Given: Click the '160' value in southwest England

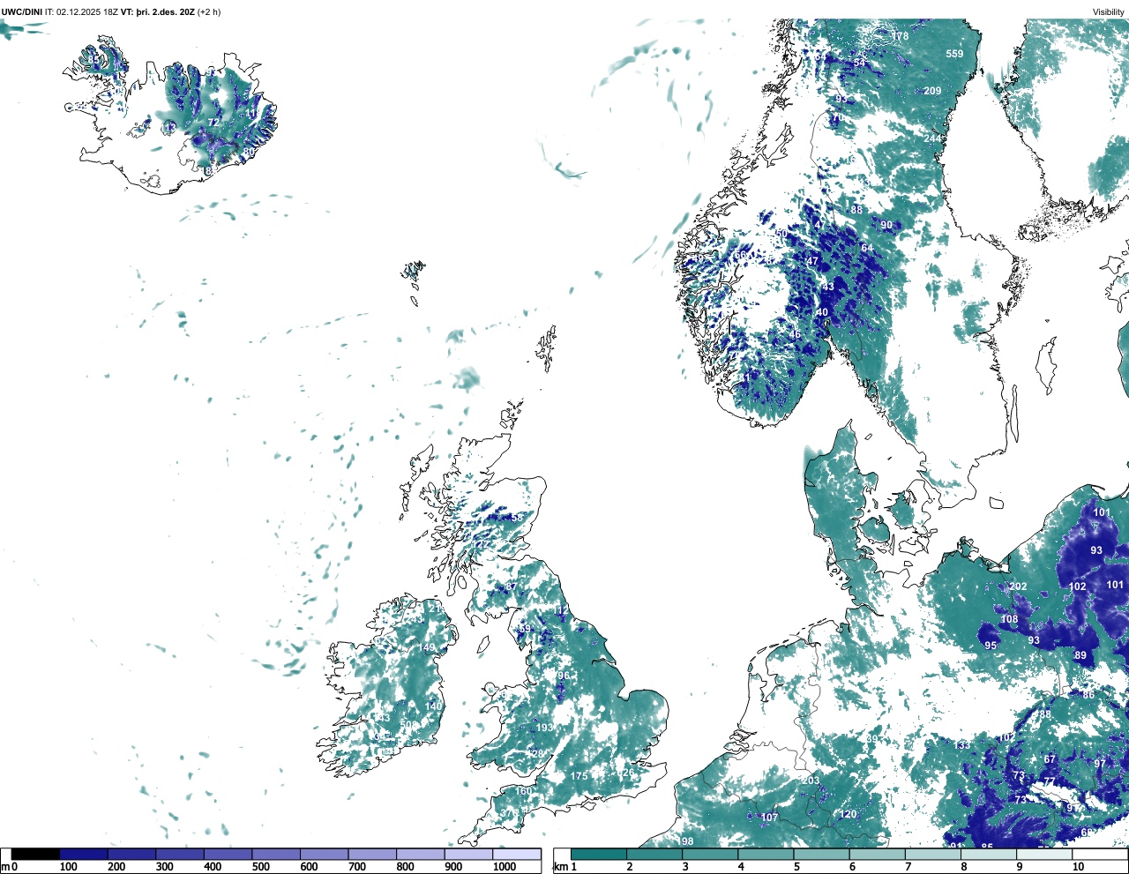Looking at the screenshot, I should pos(523,791).
